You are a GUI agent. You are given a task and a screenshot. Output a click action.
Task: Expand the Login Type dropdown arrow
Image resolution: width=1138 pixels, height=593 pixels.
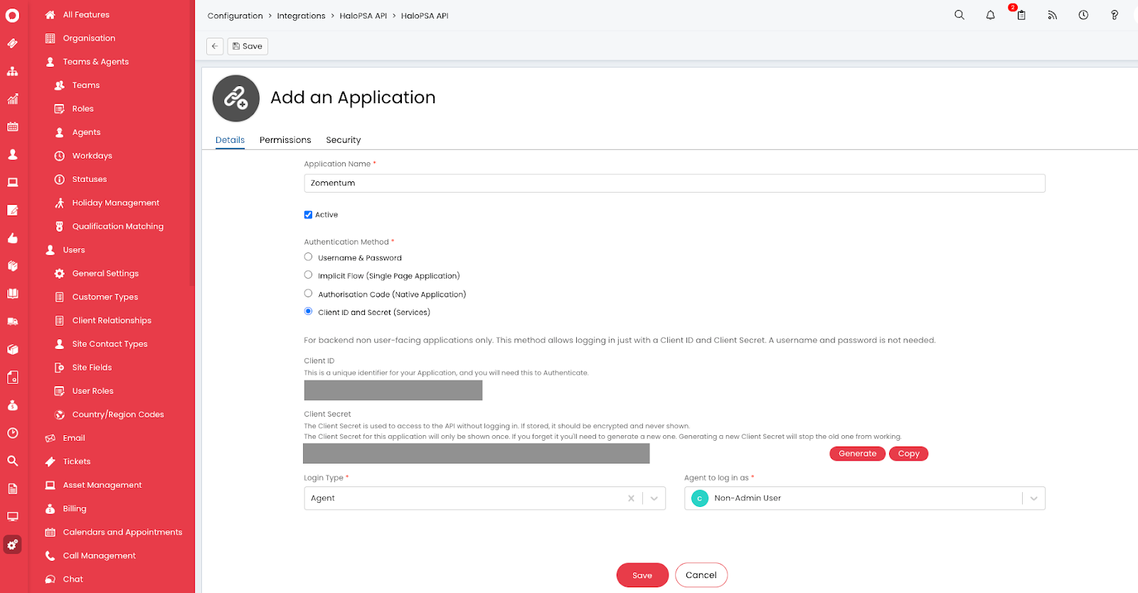(654, 498)
